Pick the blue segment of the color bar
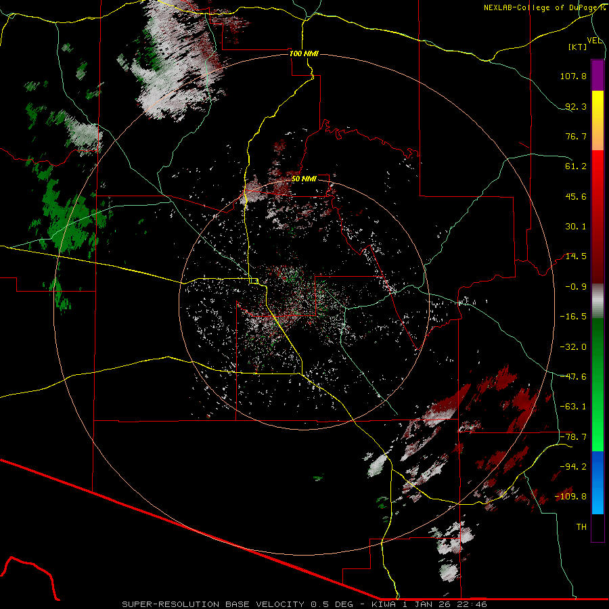 (x=597, y=482)
